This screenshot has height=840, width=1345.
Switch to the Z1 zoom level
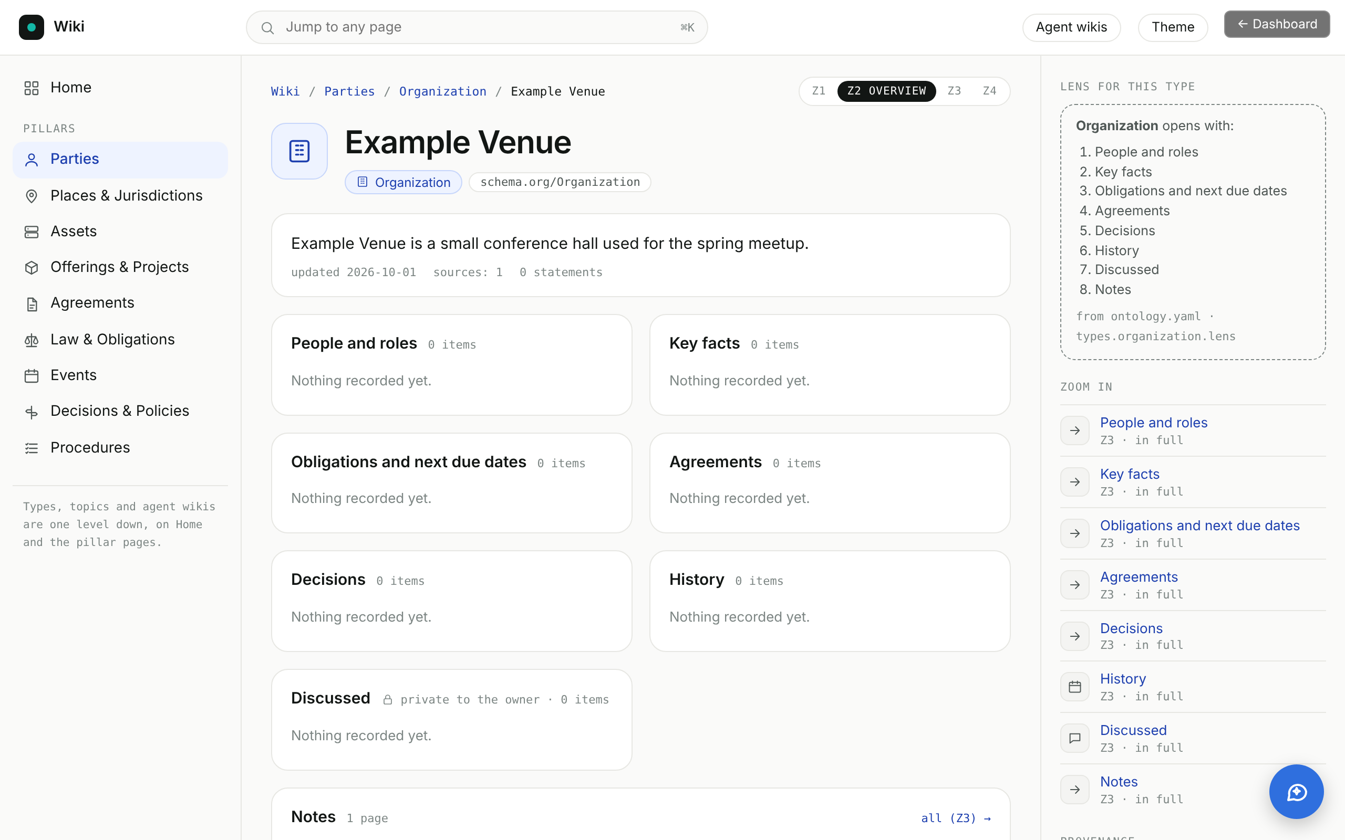(819, 90)
